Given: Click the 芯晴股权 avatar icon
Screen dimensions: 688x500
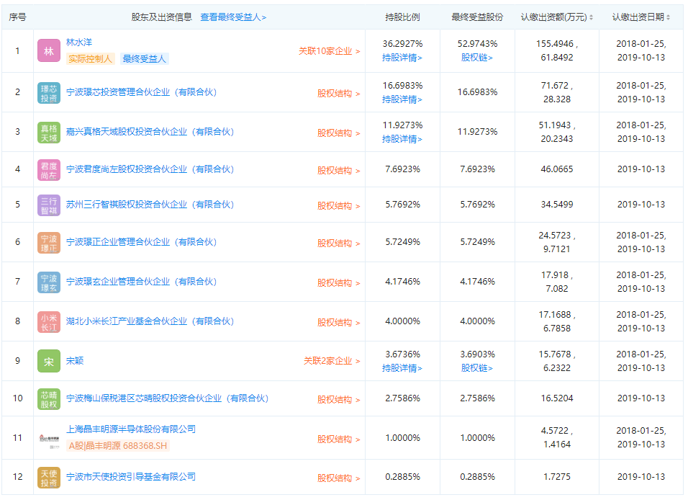Looking at the screenshot, I should coord(47,398).
